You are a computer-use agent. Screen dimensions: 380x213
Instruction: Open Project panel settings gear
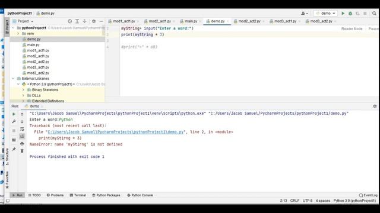coord(94,21)
